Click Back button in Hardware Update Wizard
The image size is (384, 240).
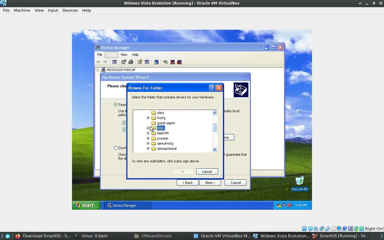pos(187,182)
